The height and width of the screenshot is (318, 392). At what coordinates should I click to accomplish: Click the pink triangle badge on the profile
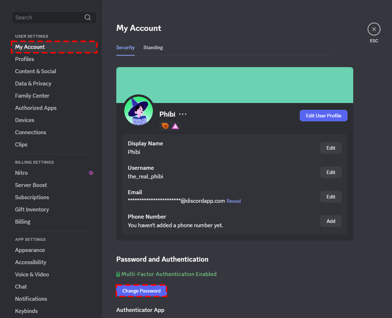coord(175,126)
